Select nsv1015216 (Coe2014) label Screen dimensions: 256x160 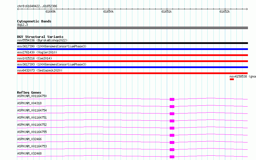(x=35, y=58)
